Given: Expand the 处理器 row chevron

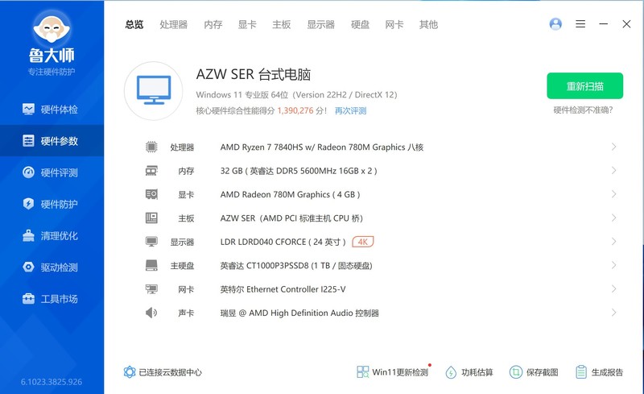Looking at the screenshot, I should [x=613, y=147].
